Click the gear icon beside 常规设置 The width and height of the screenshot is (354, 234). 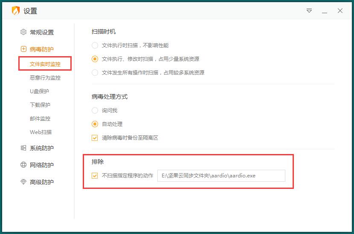(23, 32)
